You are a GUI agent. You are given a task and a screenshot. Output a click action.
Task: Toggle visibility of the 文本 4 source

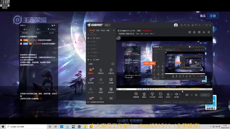(88, 38)
